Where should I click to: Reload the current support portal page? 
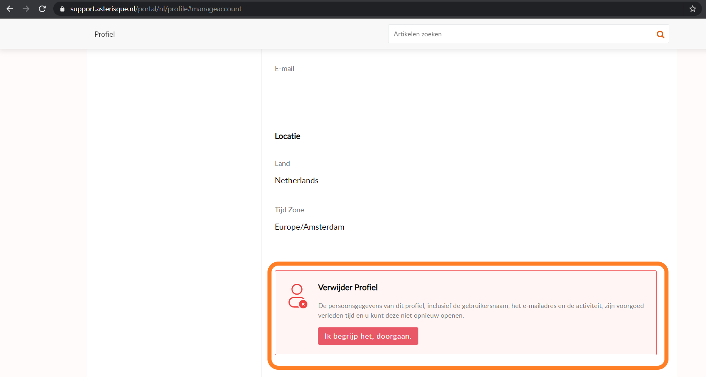[x=42, y=9]
